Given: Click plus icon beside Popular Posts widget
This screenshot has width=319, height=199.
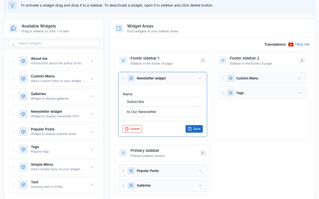Looking at the screenshot, I should [92, 132].
